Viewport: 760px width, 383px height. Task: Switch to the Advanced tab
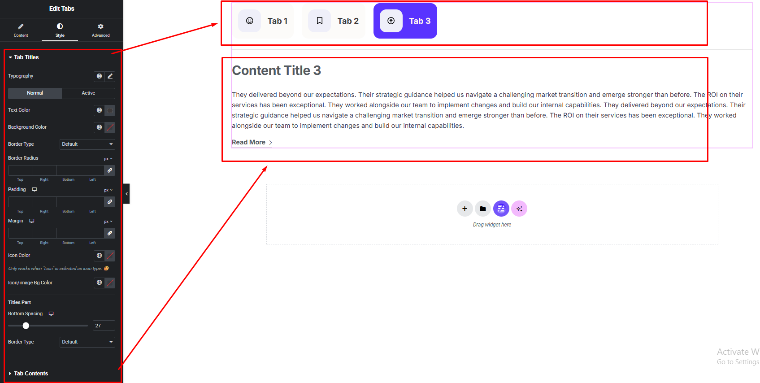tap(100, 30)
